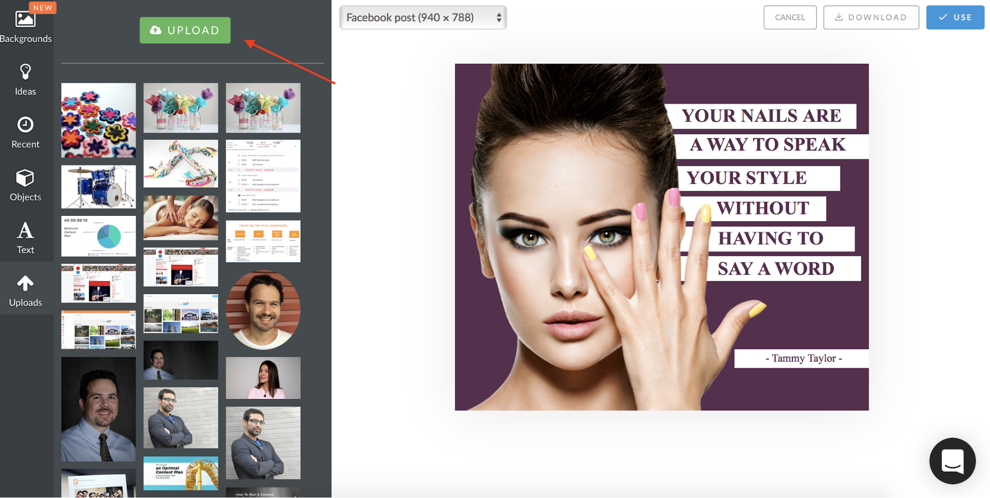Select the blue drum kit image
Viewport: 990px width, 498px height.
(x=99, y=187)
